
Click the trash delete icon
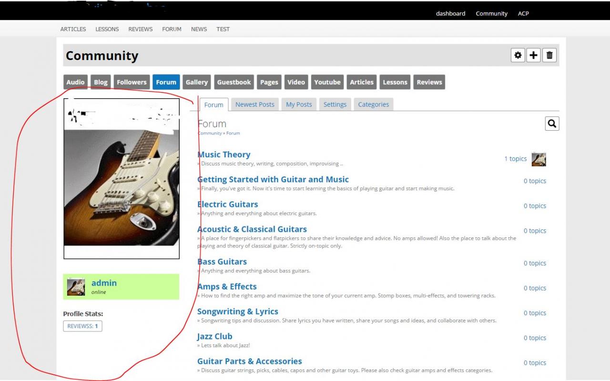tap(549, 55)
